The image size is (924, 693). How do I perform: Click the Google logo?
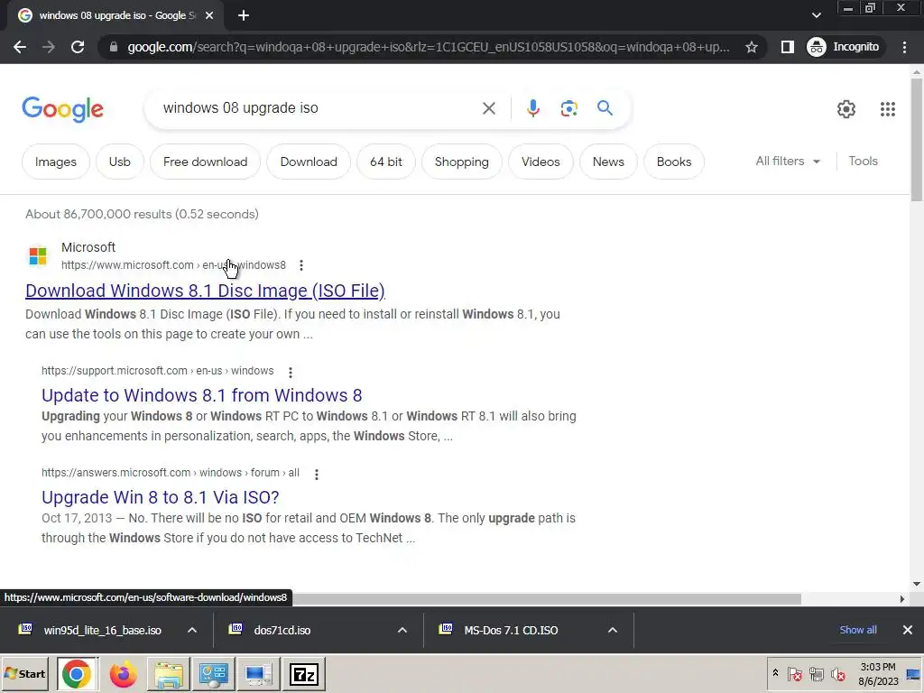[62, 109]
